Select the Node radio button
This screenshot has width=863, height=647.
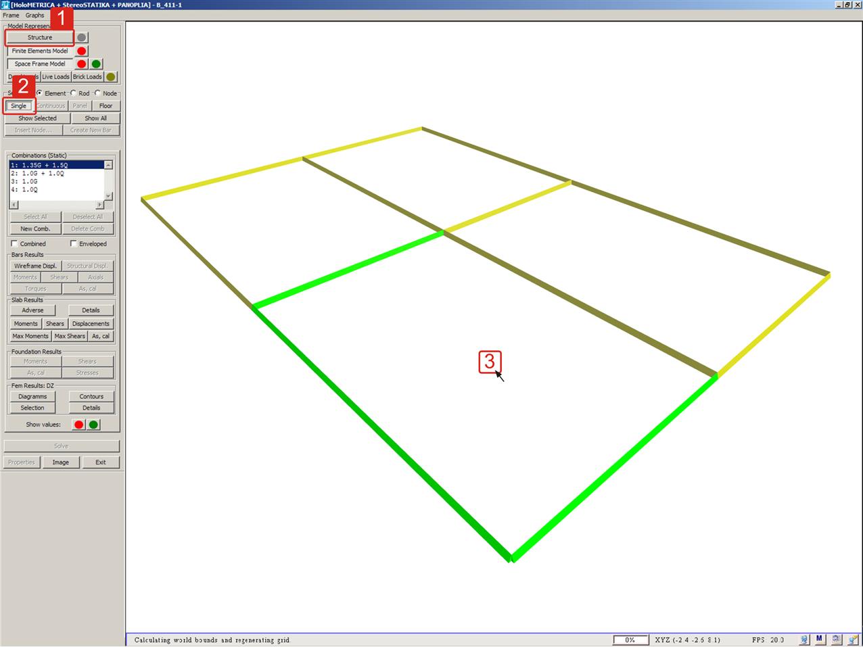tap(98, 93)
